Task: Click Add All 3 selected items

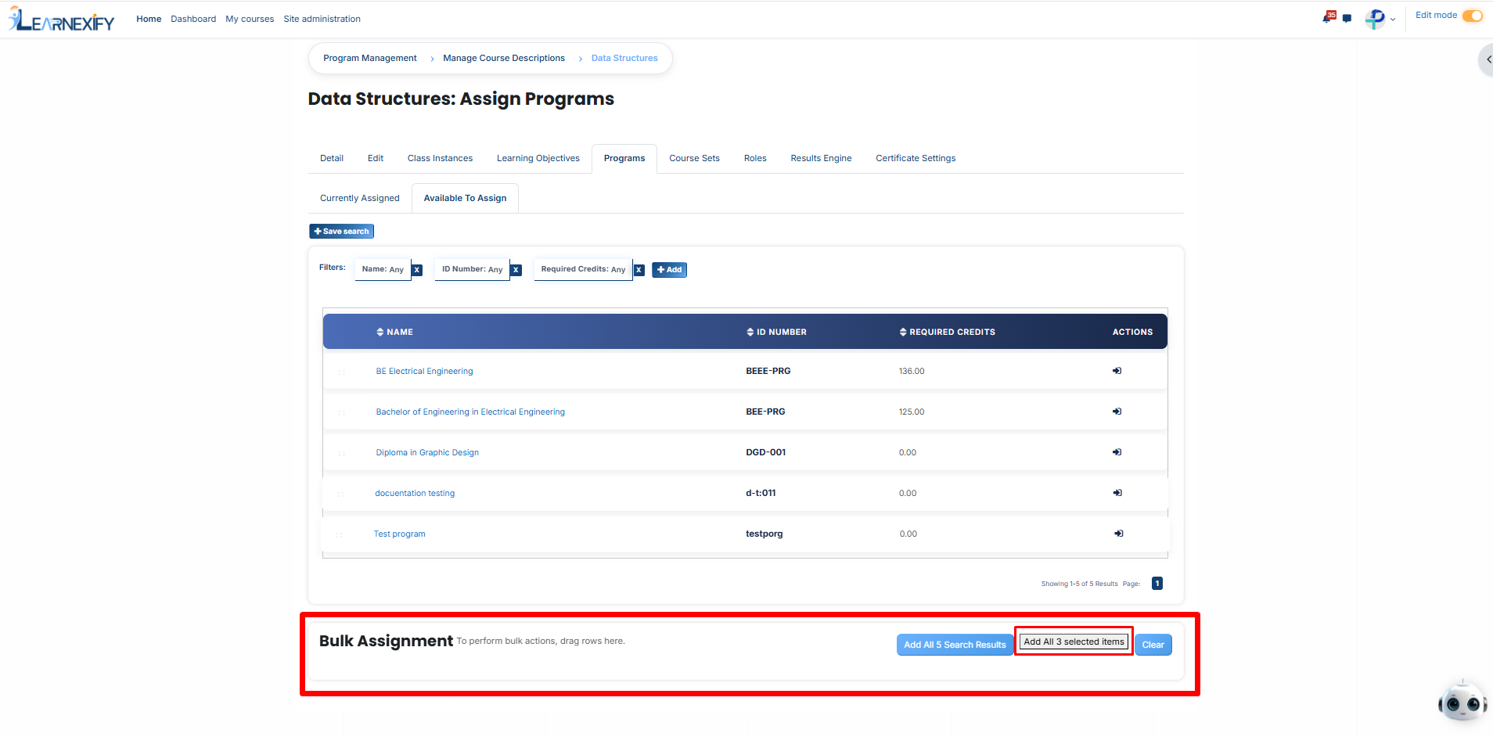Action: point(1074,642)
